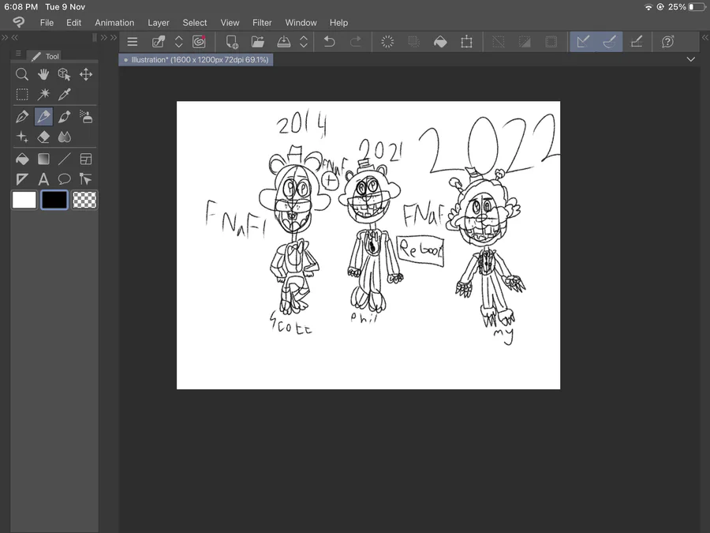This screenshot has width=710, height=533.
Task: Select the Airbrush spray tool
Action: [85, 117]
